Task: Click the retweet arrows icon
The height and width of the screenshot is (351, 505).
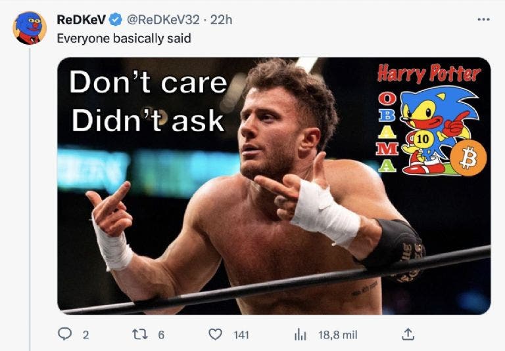Action: (139, 335)
